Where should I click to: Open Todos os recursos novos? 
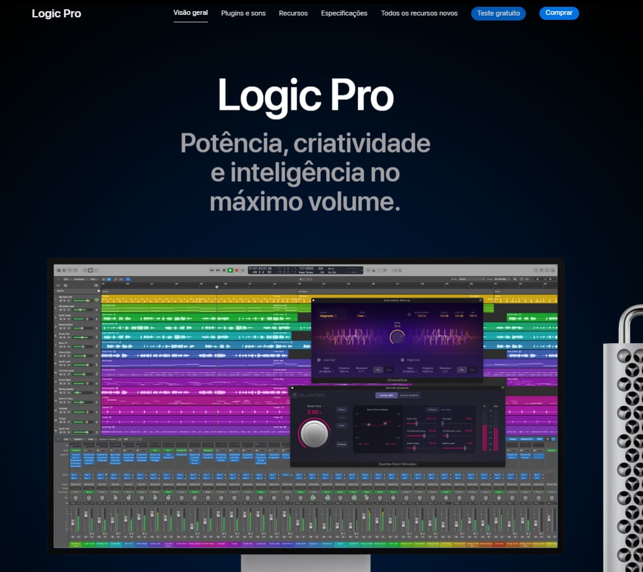pyautogui.click(x=419, y=13)
